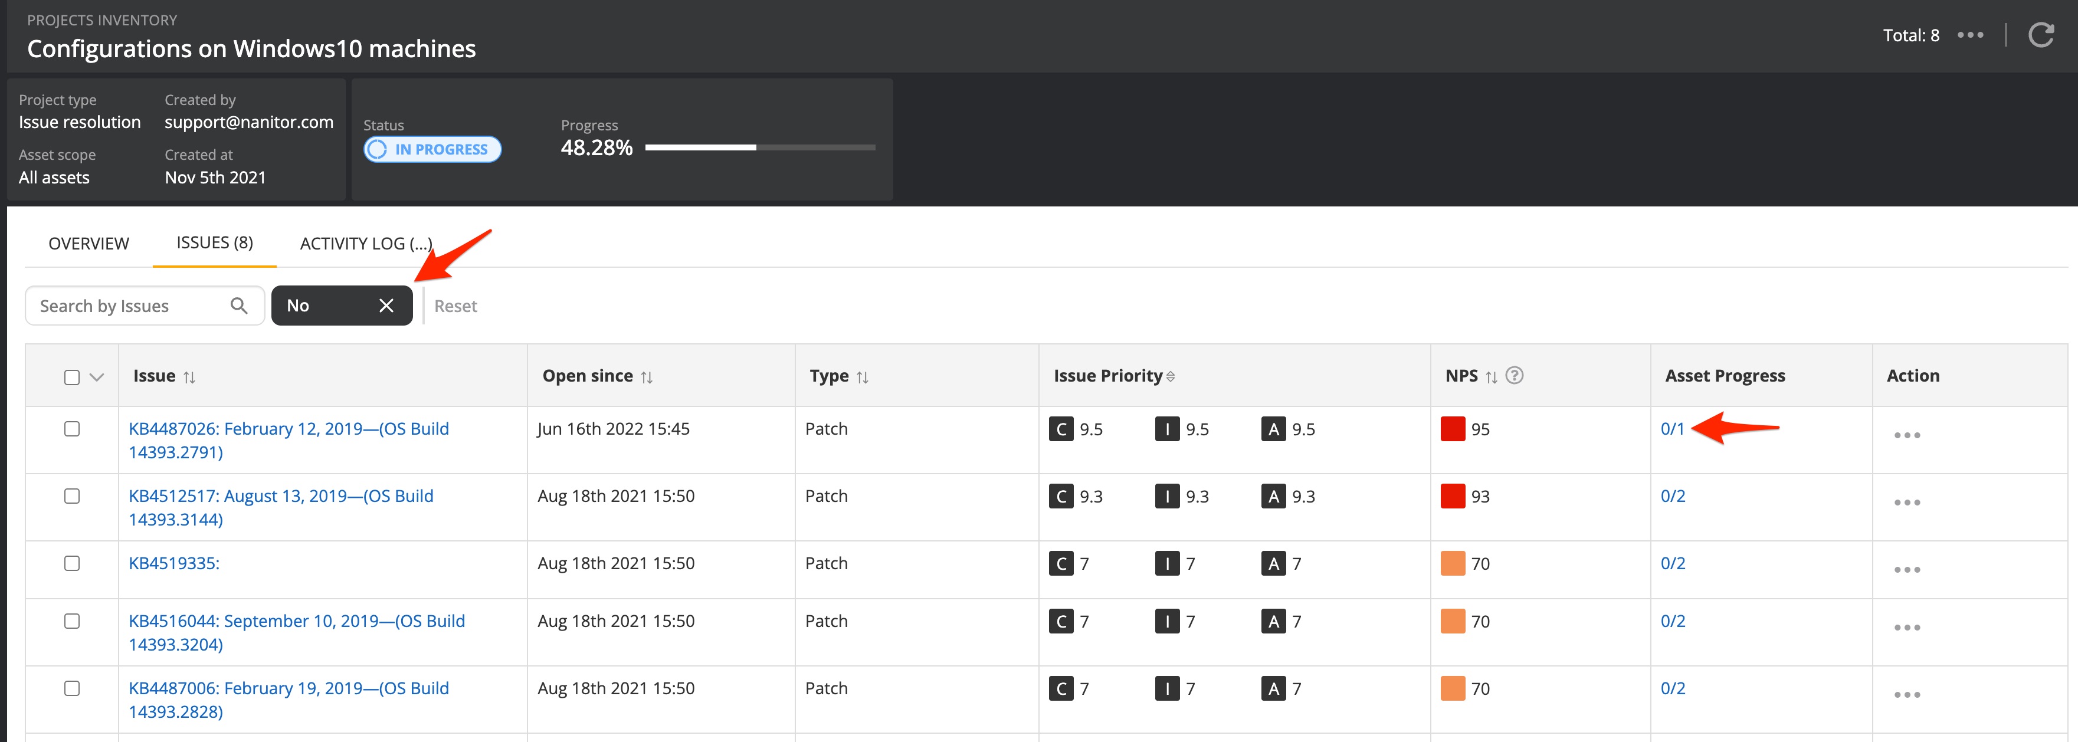Sort by NPS column arrows
2078x742 pixels.
[1491, 377]
